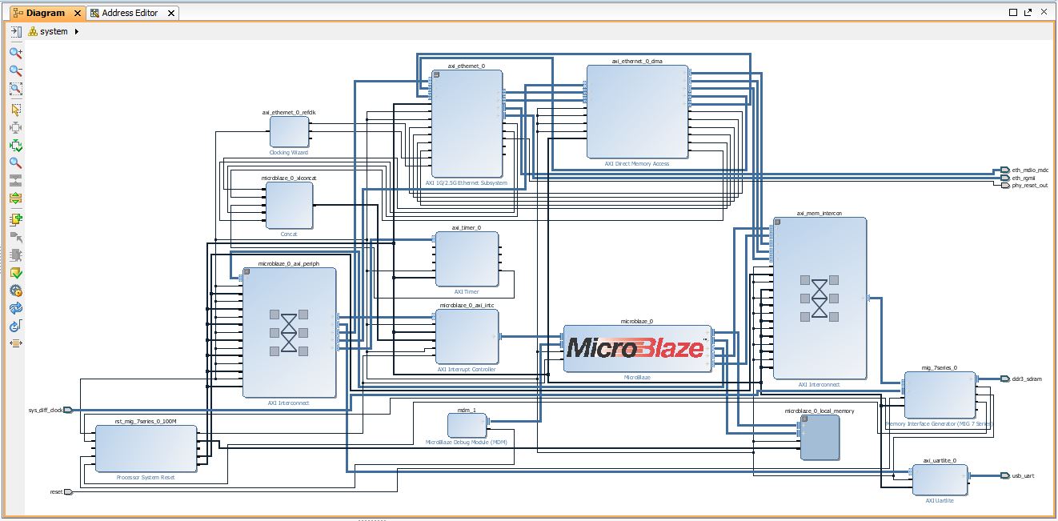Image resolution: width=1058 pixels, height=521 pixels.
Task: Click the 'AXI Timer' label
Action: (467, 292)
